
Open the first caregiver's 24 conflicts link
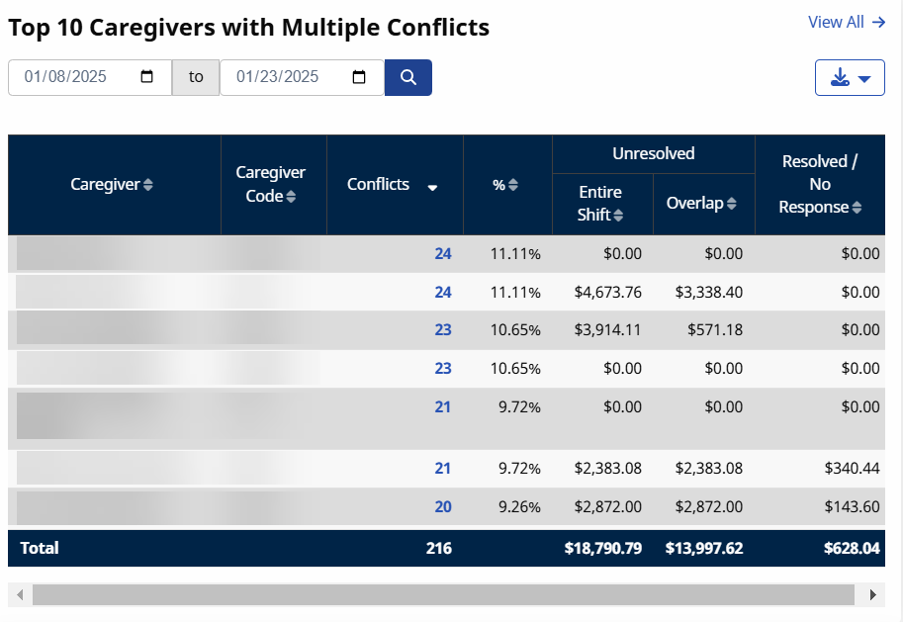coord(442,254)
